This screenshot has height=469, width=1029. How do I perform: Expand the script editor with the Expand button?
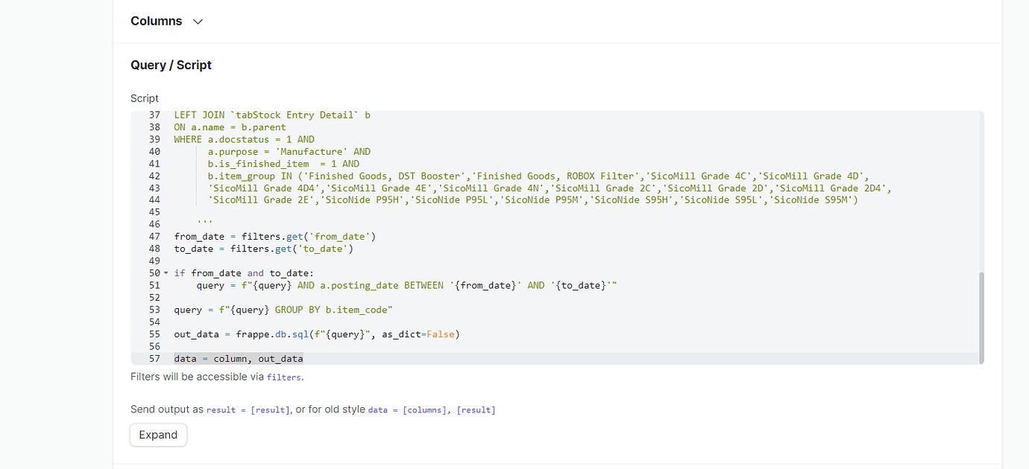tap(158, 435)
